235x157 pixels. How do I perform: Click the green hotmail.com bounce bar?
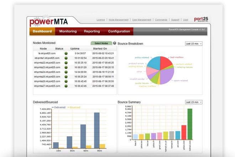click(x=190, y=124)
